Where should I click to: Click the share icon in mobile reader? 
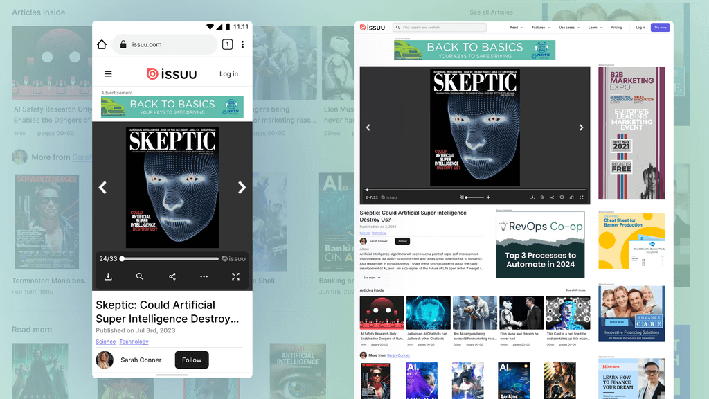click(172, 276)
